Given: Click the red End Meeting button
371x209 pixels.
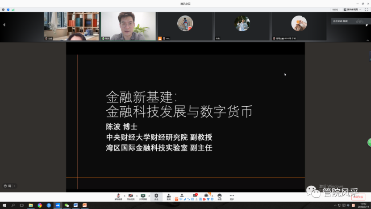Looking at the screenshot, I should (x=358, y=196).
